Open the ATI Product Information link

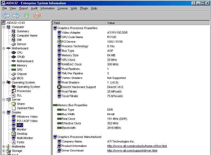click(137, 146)
